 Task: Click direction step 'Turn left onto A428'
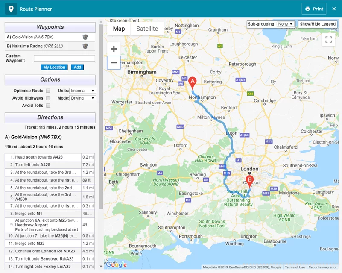click(50, 165)
